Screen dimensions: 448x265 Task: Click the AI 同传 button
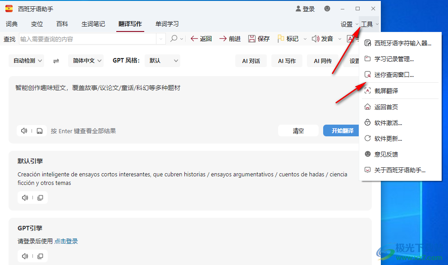point(323,61)
